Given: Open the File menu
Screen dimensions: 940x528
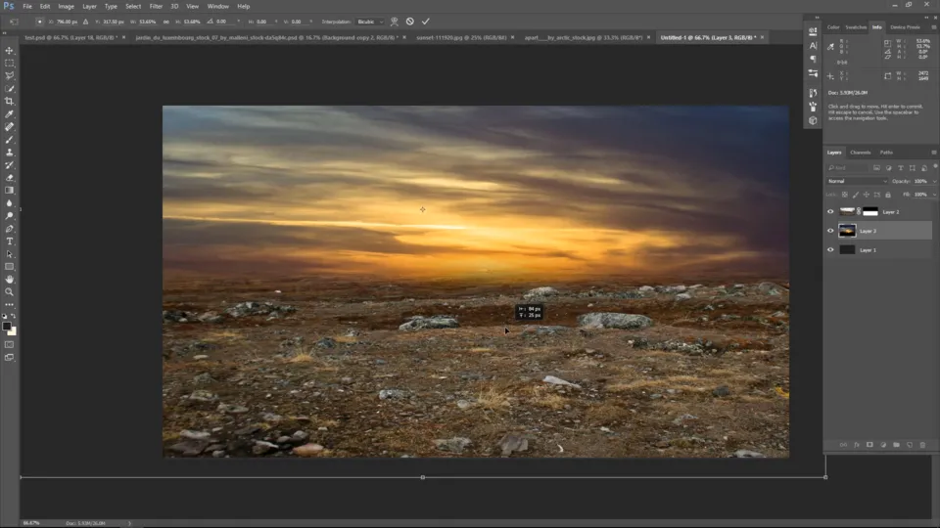Looking at the screenshot, I should click(x=27, y=6).
